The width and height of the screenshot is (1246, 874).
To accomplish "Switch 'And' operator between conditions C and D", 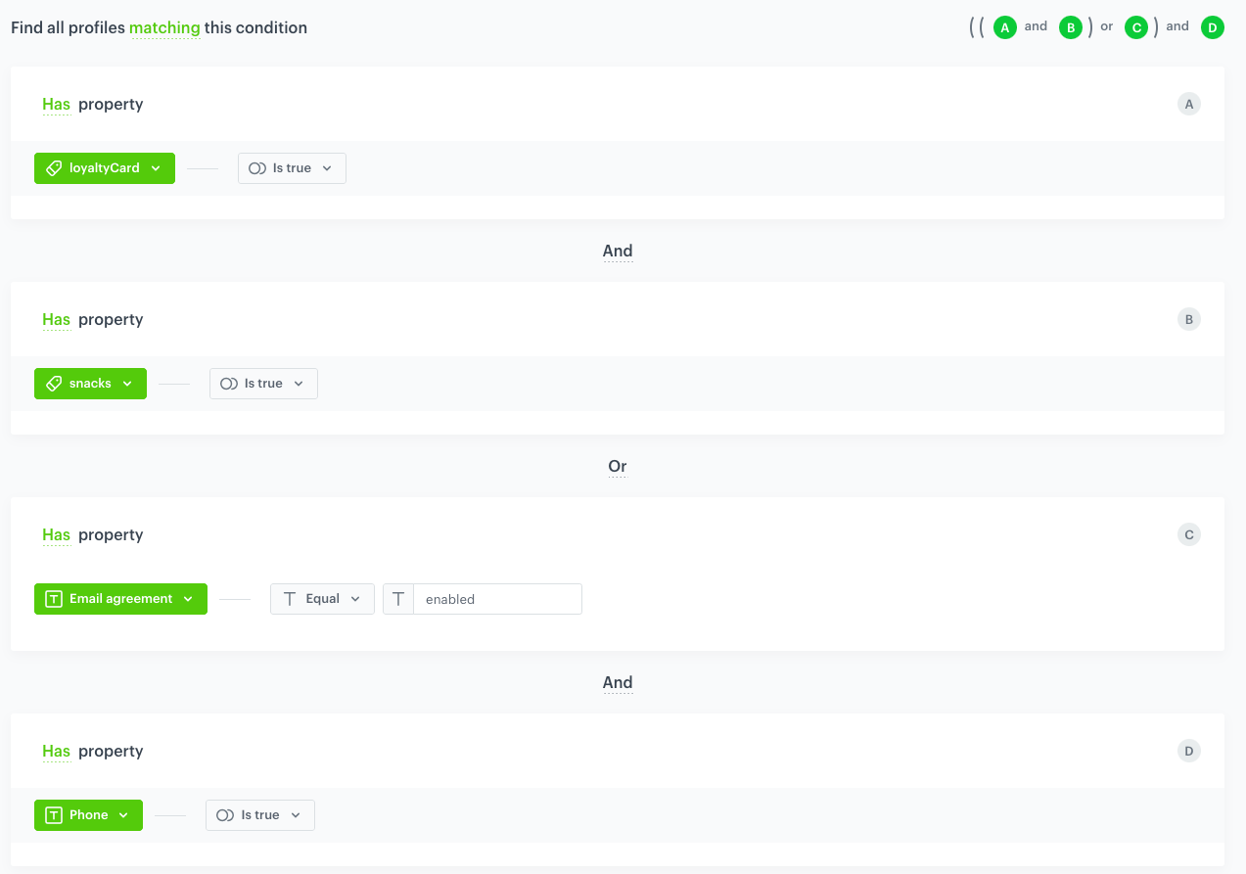I will [618, 683].
